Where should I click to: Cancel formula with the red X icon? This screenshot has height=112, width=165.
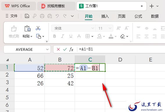coord(58,49)
